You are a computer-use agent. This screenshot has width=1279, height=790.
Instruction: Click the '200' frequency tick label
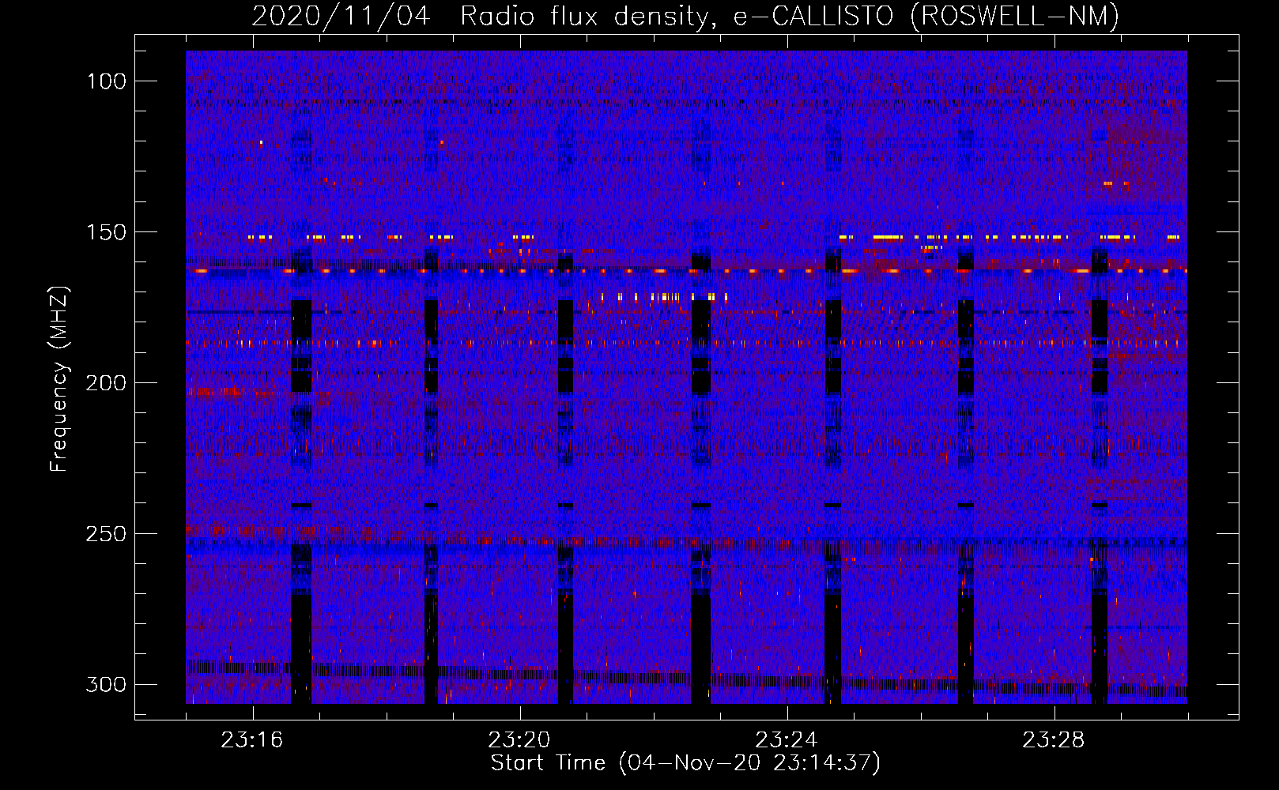click(x=107, y=383)
